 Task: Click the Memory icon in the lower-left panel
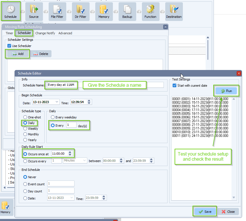pyautogui.click(x=6, y=207)
